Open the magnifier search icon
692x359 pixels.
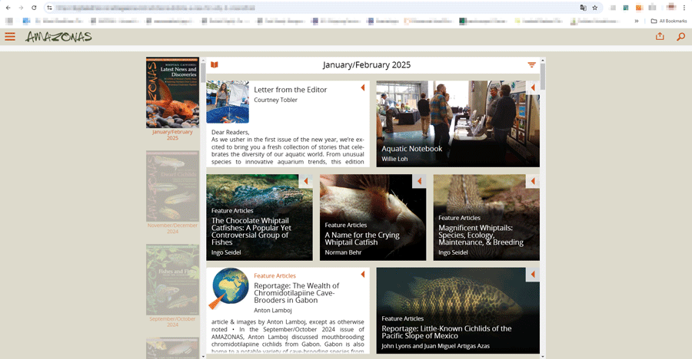pyautogui.click(x=681, y=37)
